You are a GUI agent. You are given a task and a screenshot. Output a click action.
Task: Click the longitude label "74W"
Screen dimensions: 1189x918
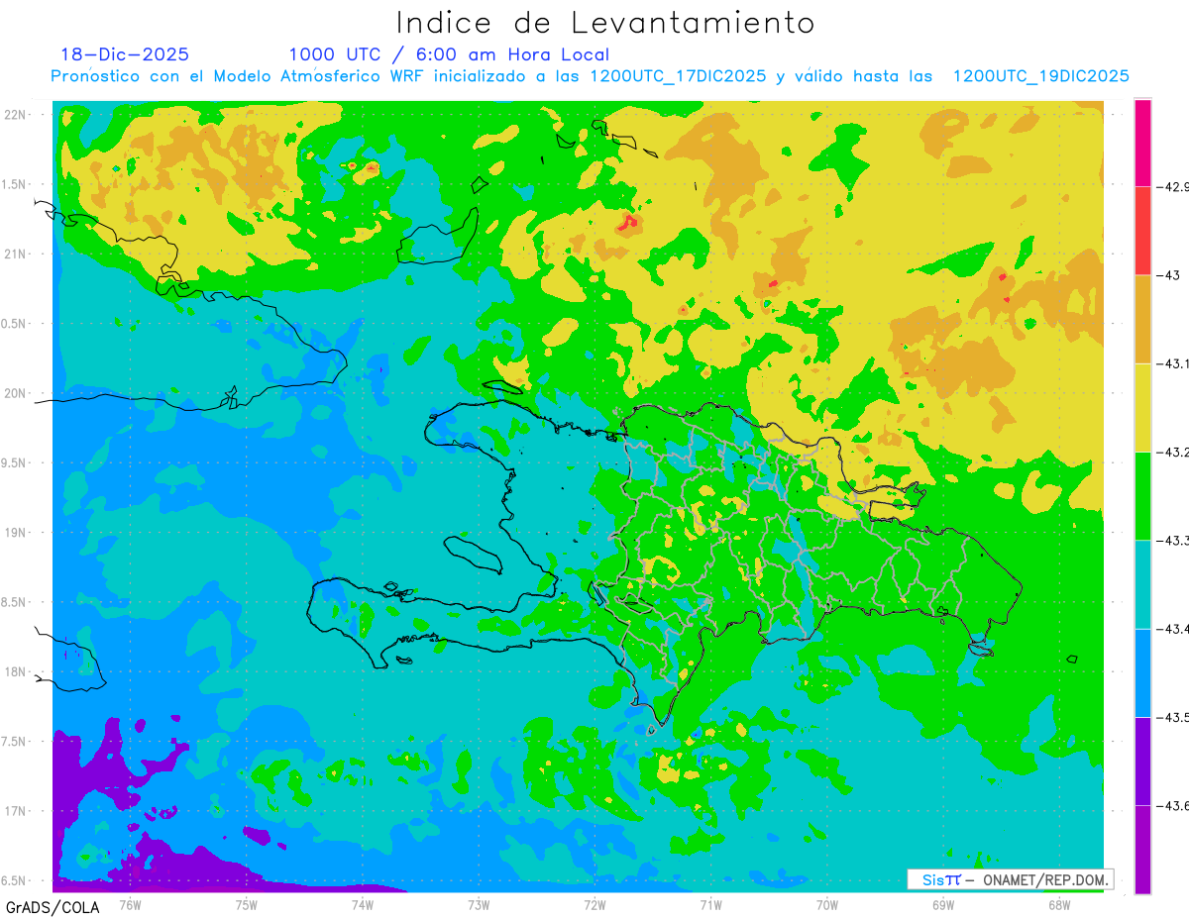click(x=362, y=904)
